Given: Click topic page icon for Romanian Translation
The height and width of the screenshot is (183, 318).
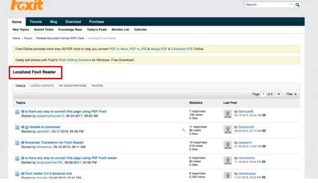Looking at the screenshot, I should click(17, 143).
